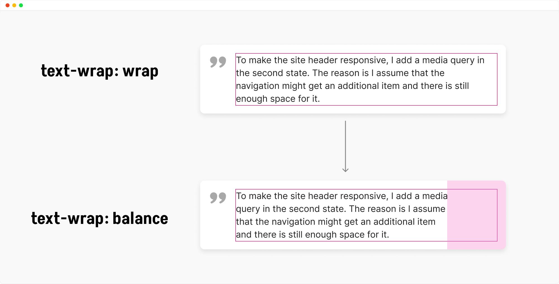Click the pink strip outside the outlined text box

point(502,215)
